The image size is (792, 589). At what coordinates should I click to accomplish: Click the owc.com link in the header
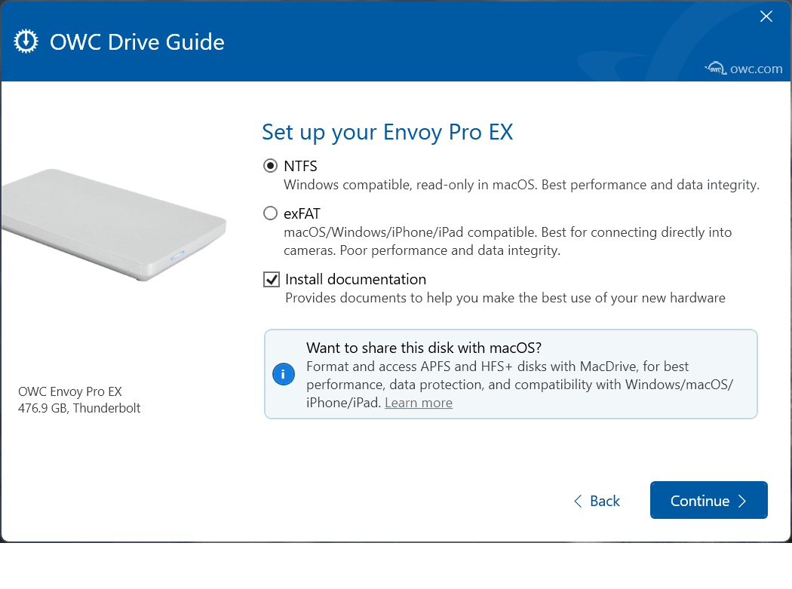(x=755, y=69)
